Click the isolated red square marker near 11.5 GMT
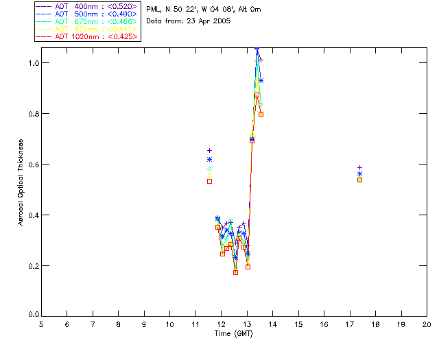This screenshot has height=351, width=439. [209, 182]
